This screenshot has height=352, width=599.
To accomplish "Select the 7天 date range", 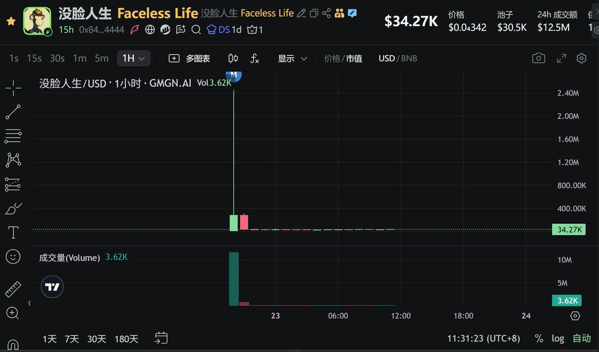I will coord(72,339).
